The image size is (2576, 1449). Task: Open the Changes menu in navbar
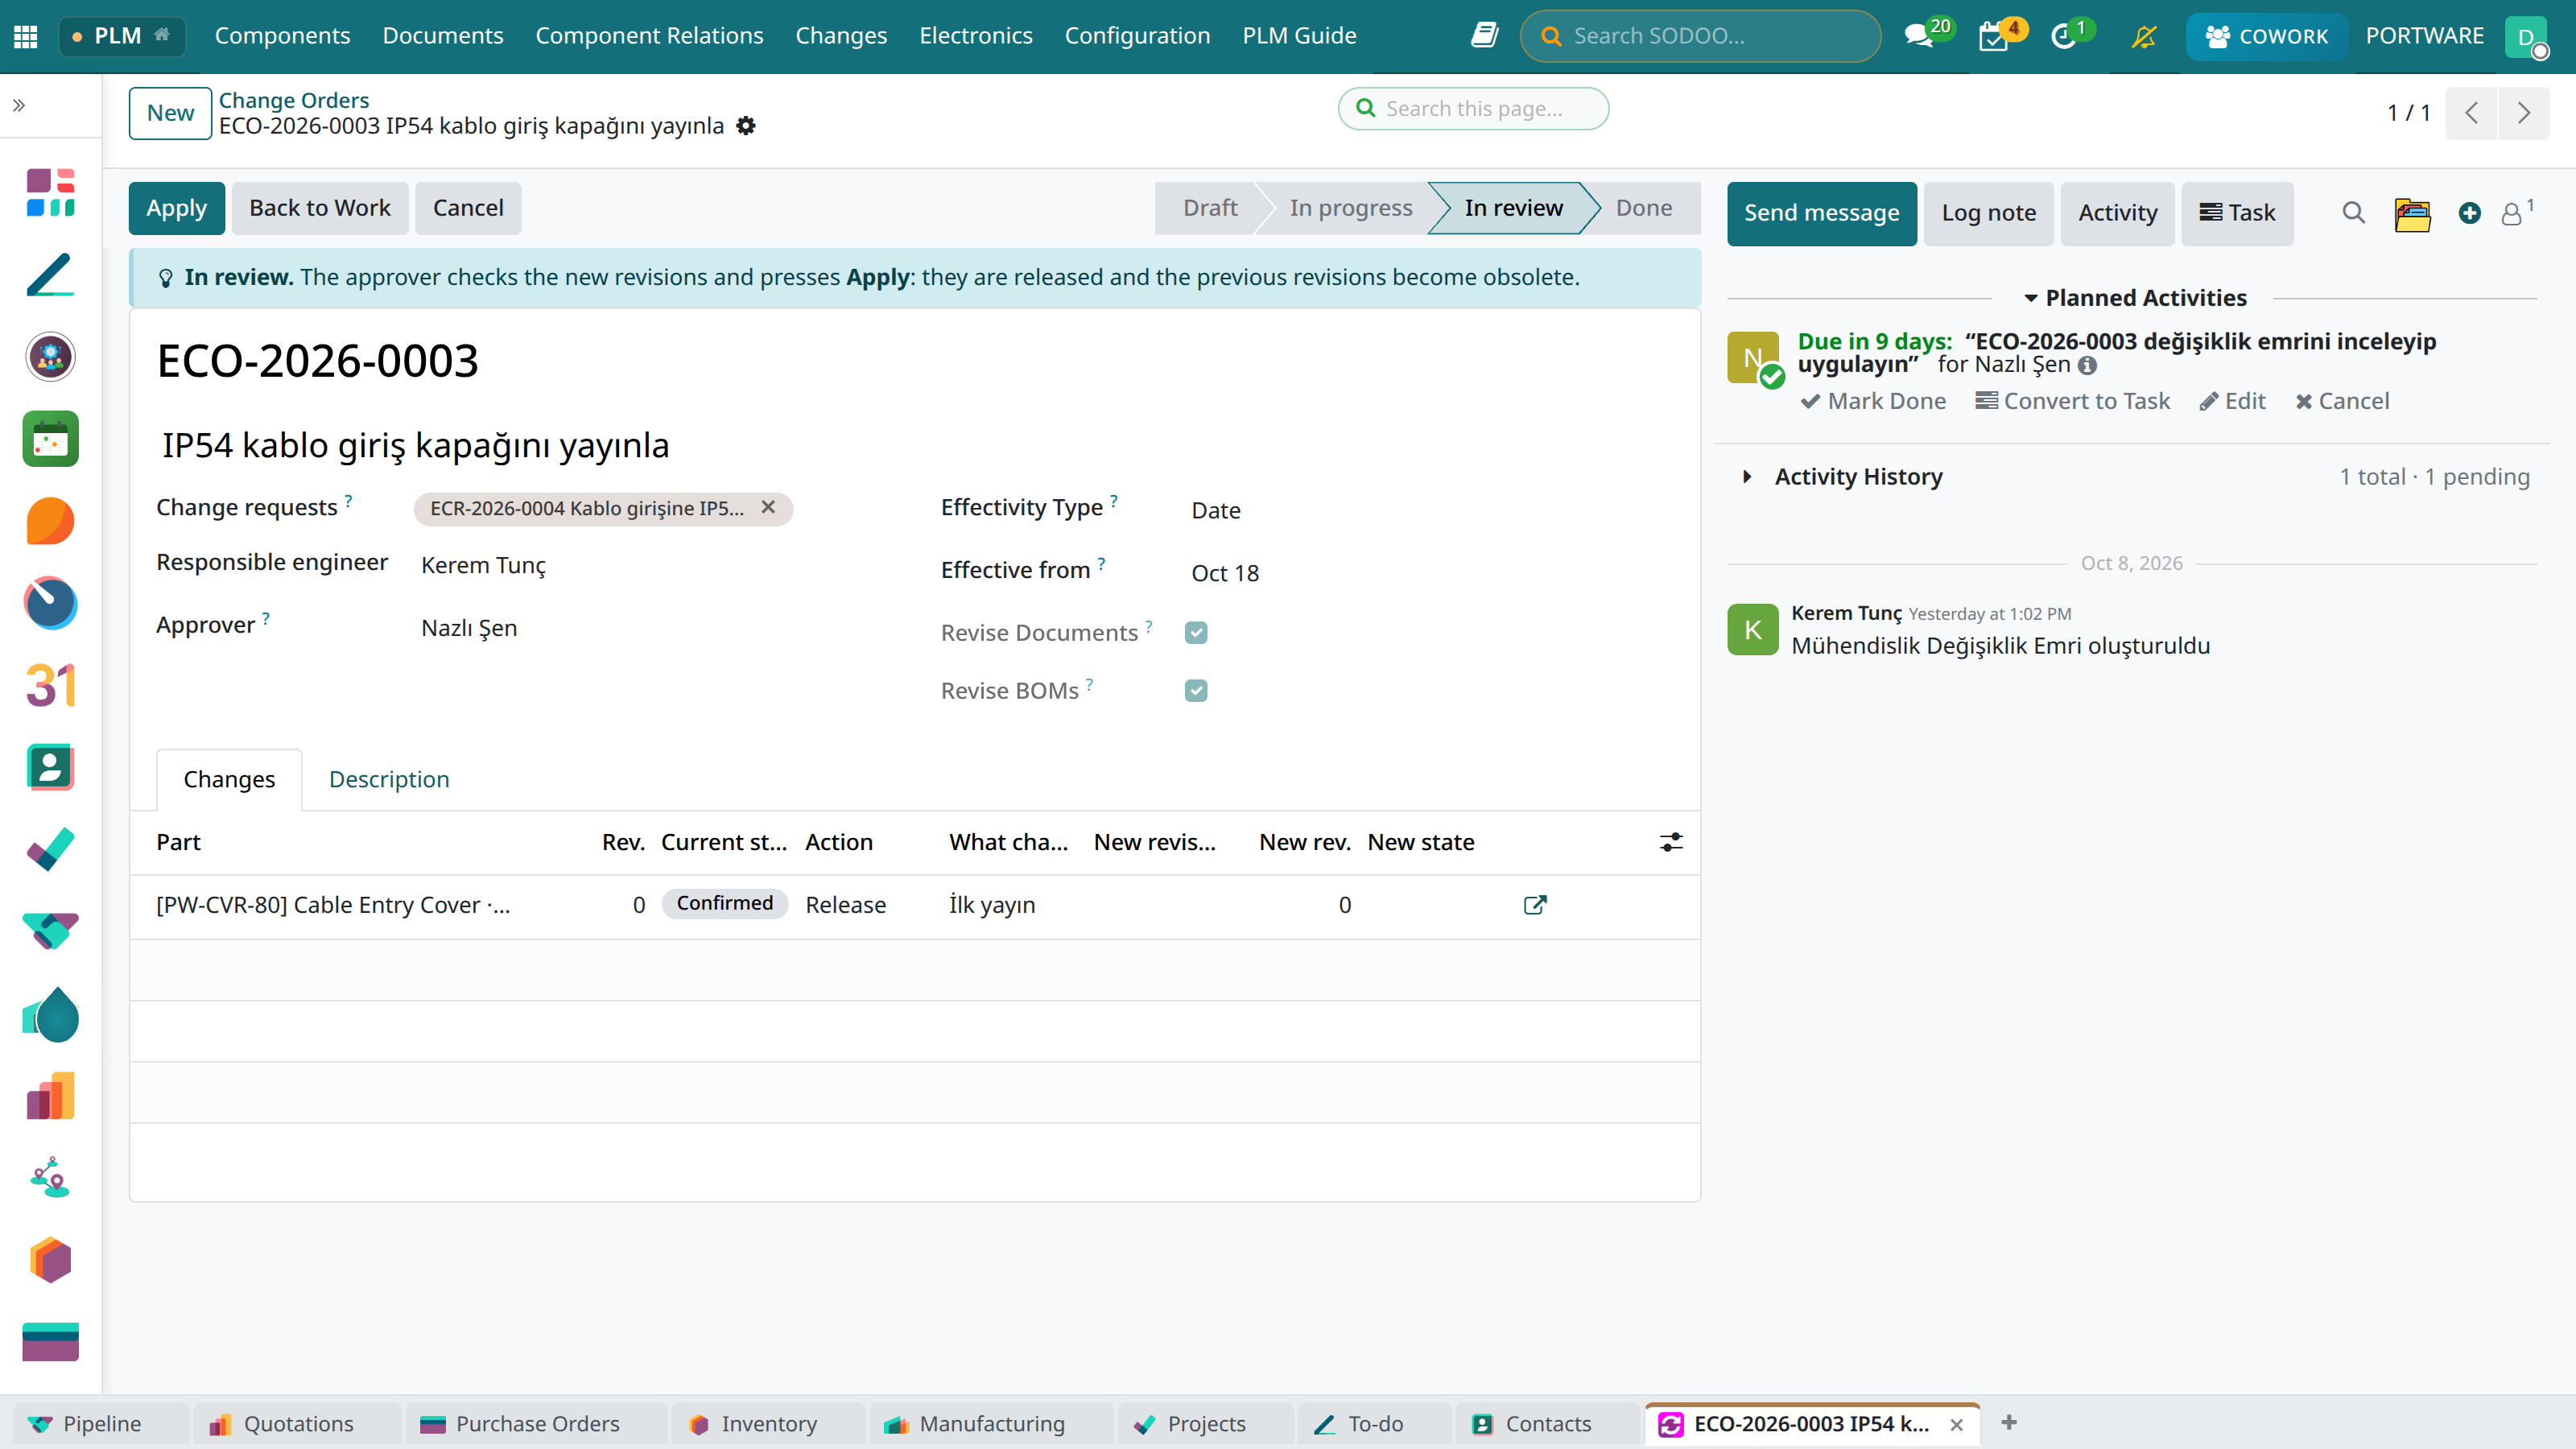click(x=841, y=36)
